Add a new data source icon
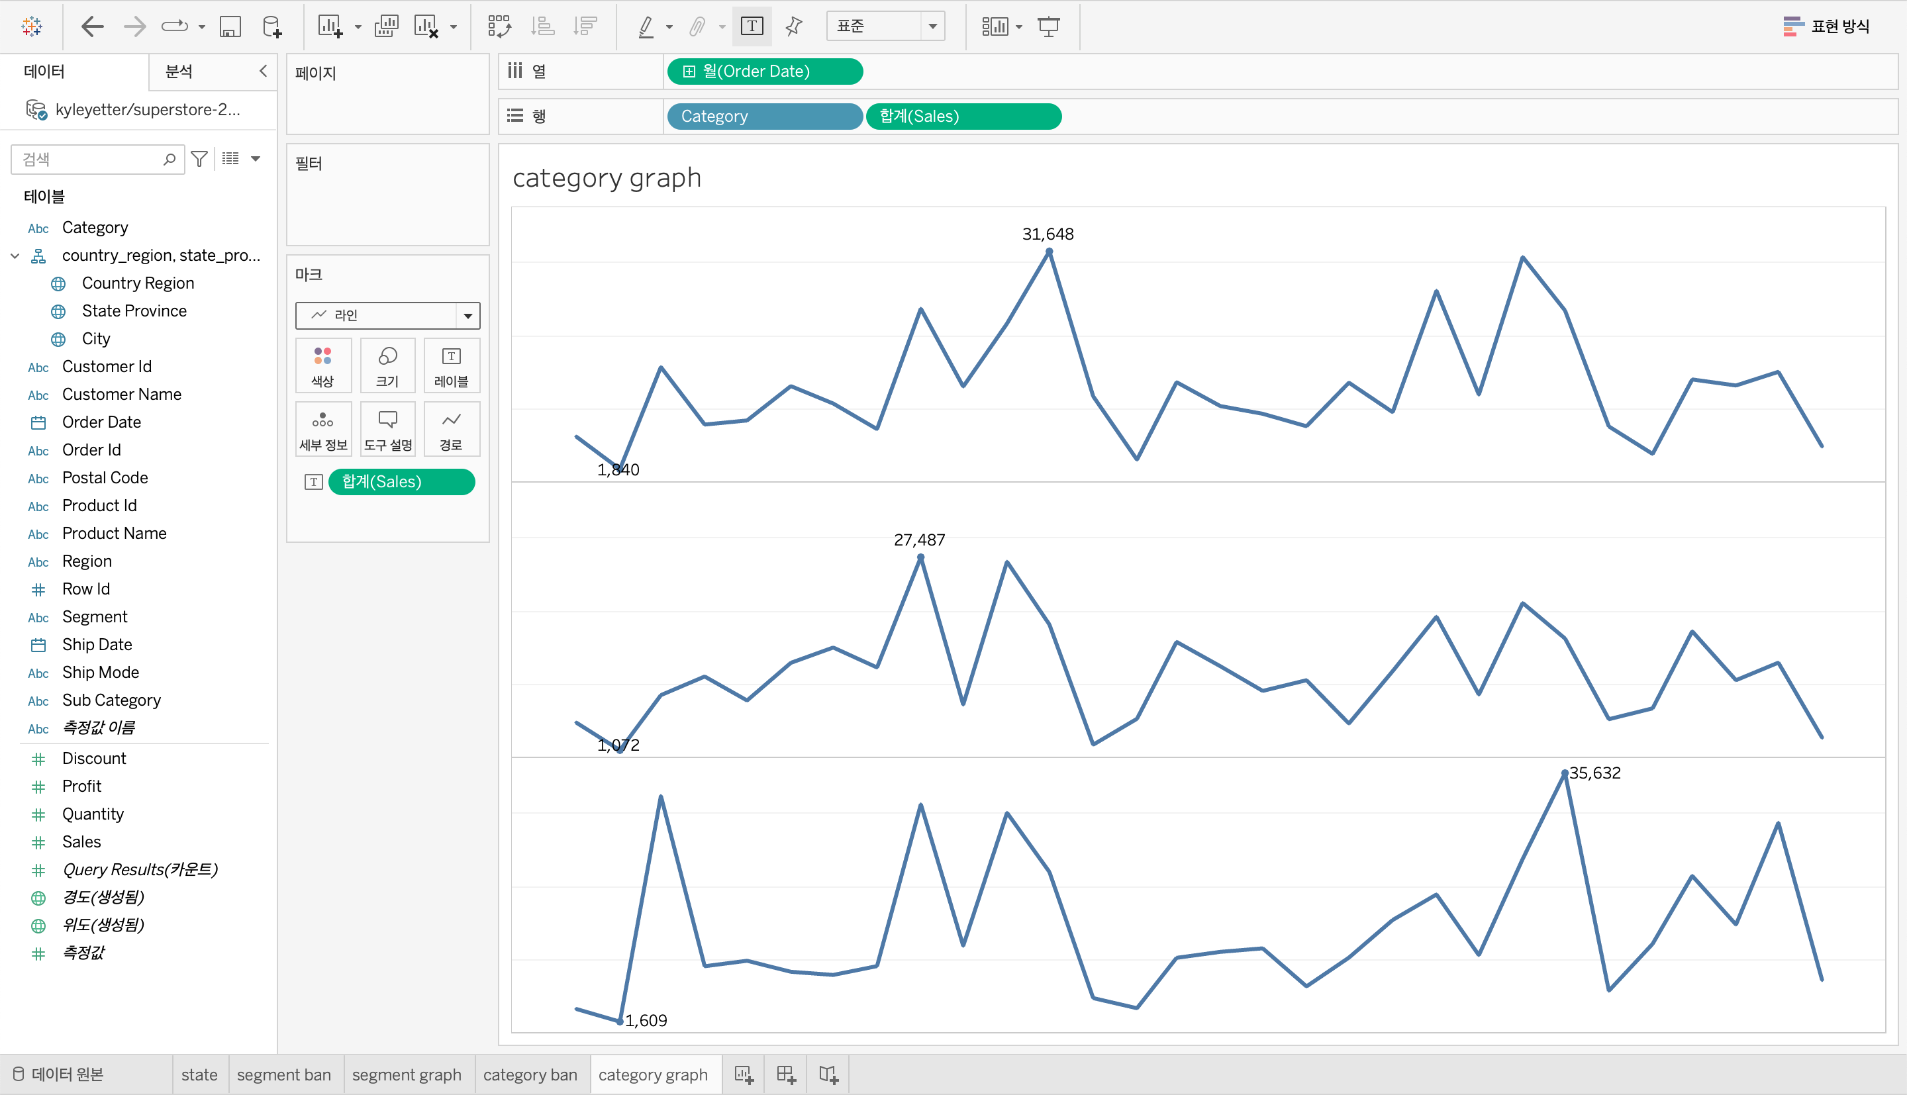Viewport: 1907px width, 1095px height. click(271, 26)
